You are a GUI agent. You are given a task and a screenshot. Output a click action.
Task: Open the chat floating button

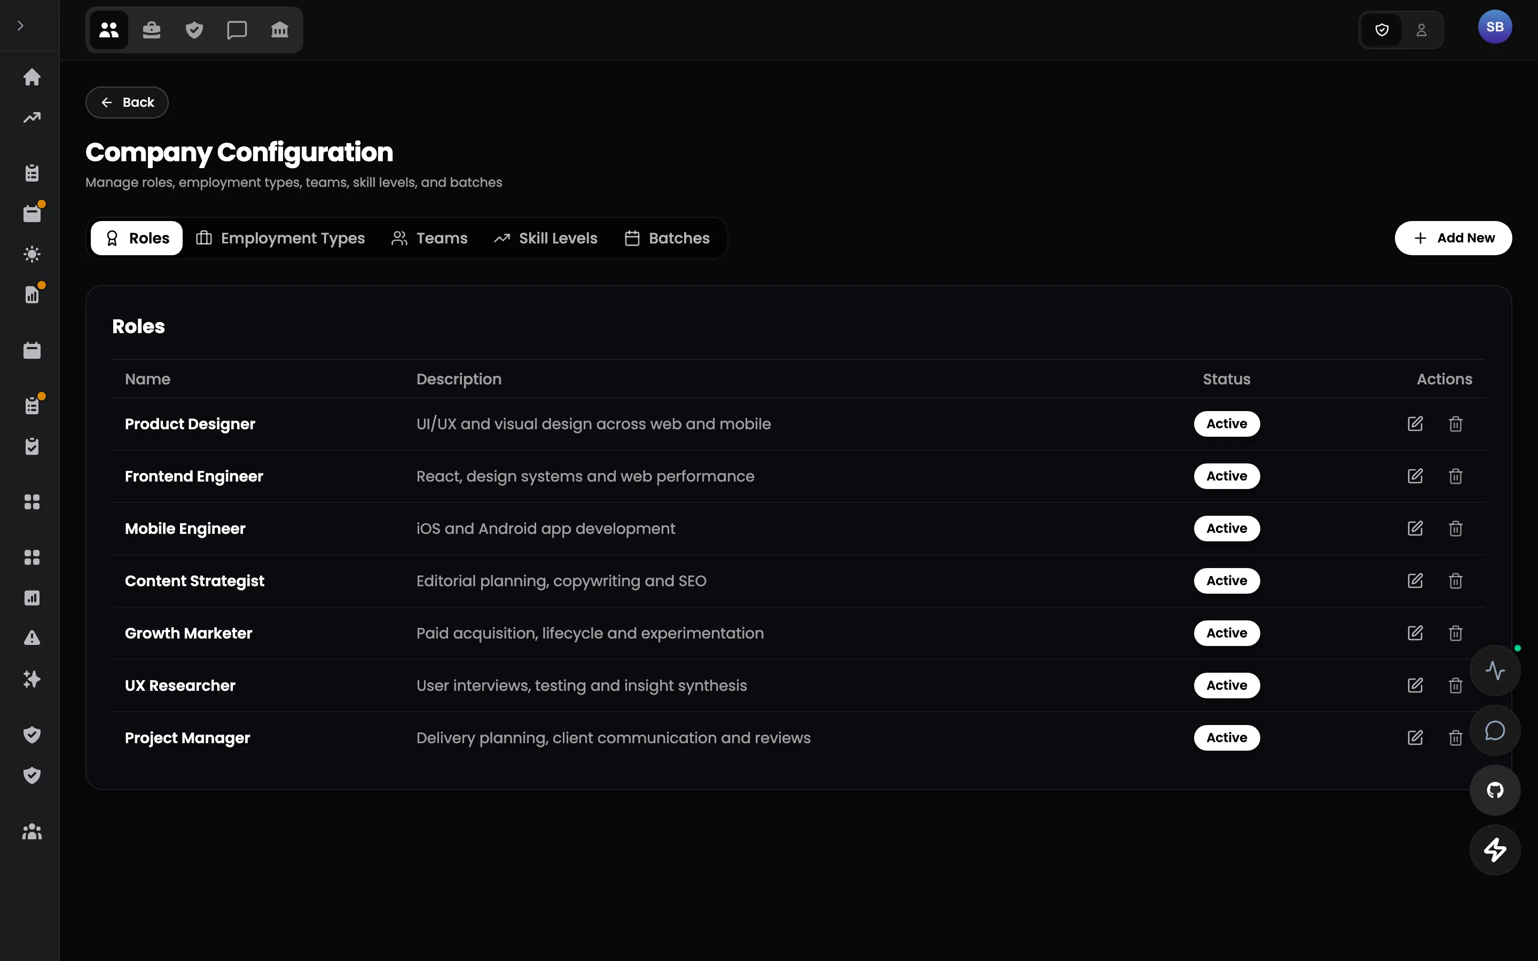[x=1495, y=730]
